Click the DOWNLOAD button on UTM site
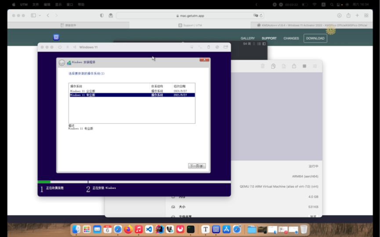380x237 pixels. pos(315,38)
